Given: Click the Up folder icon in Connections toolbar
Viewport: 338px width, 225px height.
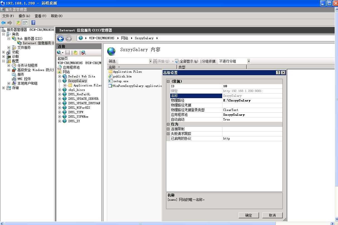Looking at the screenshot, I should pyautogui.click(x=75, y=53).
